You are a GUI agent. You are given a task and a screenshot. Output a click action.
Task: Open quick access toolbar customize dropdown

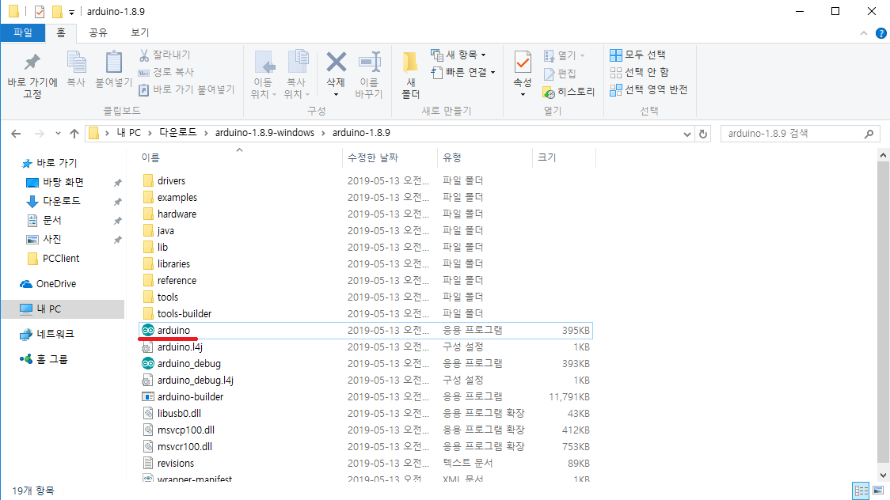click(71, 12)
